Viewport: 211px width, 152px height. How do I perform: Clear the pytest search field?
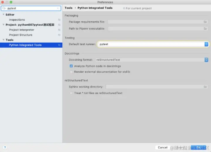click(x=58, y=8)
